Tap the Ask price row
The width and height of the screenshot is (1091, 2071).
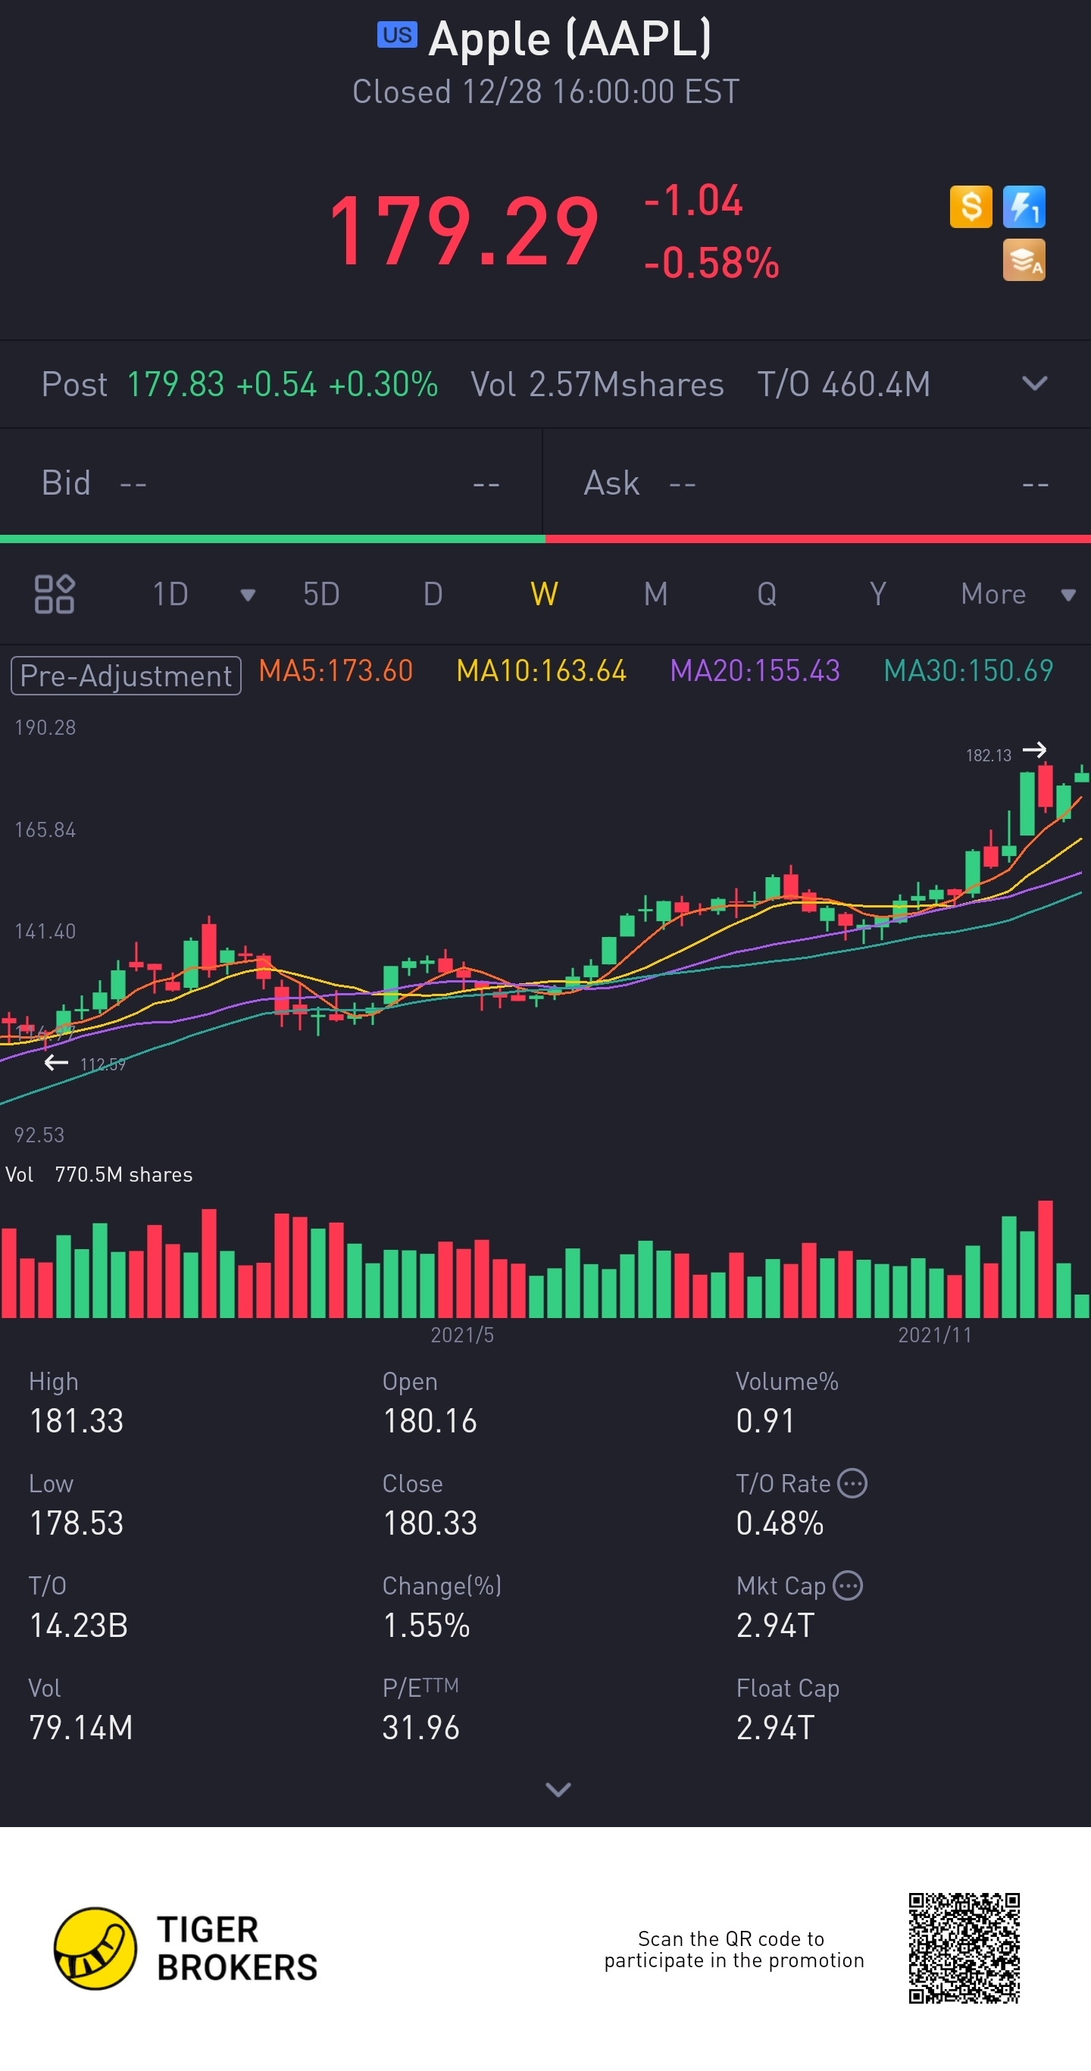click(817, 483)
